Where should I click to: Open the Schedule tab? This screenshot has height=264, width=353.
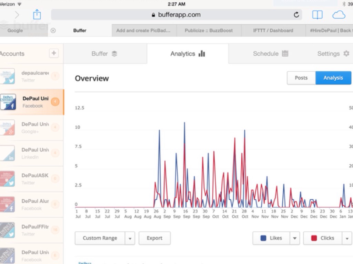[270, 54]
